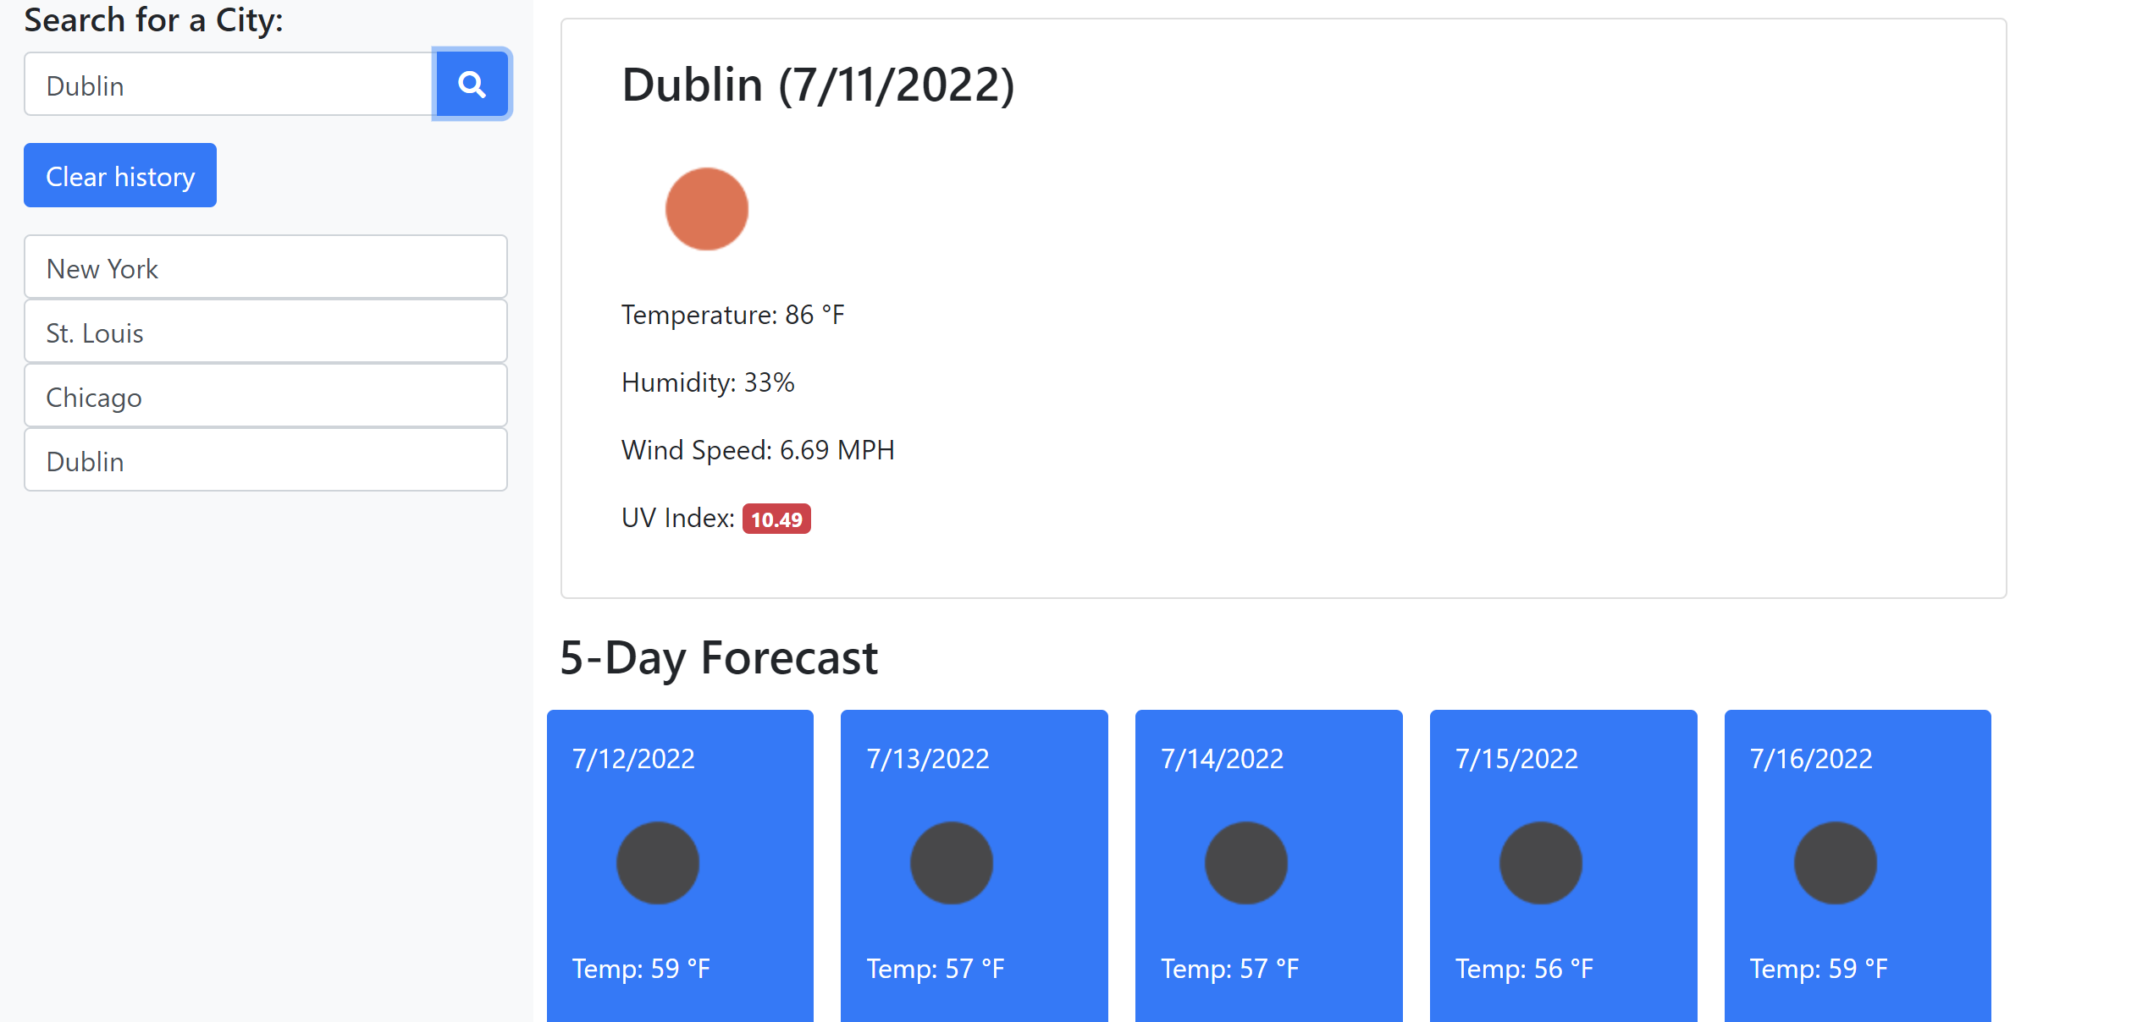
Task: Click the 7/14/2022 forecast weather icon
Action: coord(1246,863)
